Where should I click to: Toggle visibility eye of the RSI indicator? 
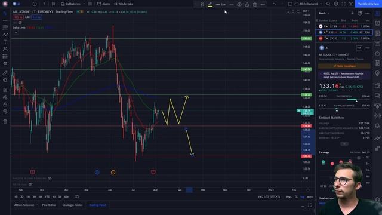click(30, 185)
